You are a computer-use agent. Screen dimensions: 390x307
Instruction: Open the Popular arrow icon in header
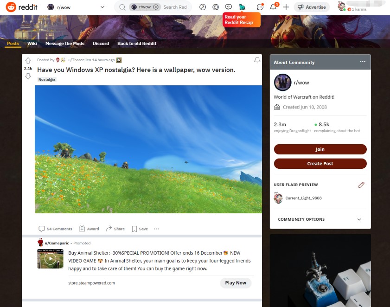(203, 7)
